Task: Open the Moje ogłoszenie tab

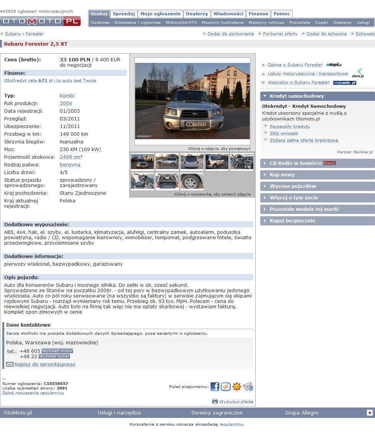Action: point(160,14)
